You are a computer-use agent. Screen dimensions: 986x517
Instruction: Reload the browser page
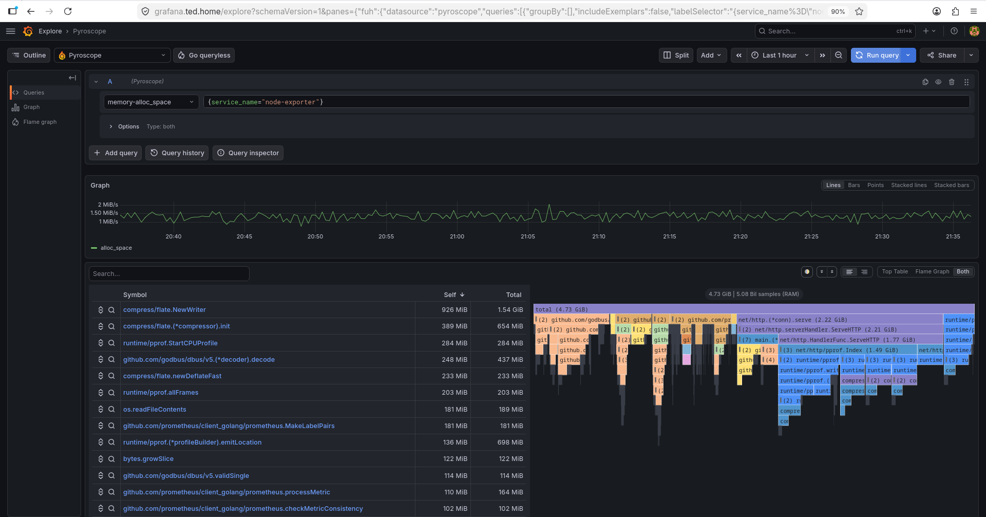[x=68, y=11]
